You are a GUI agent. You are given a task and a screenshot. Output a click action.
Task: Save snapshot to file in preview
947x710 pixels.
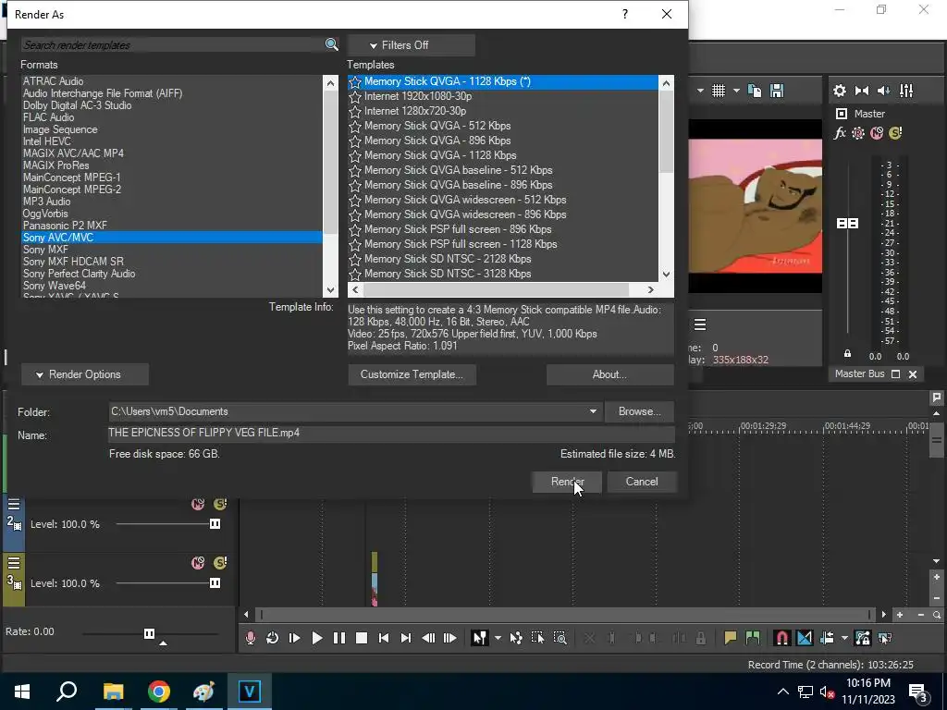[x=777, y=91]
